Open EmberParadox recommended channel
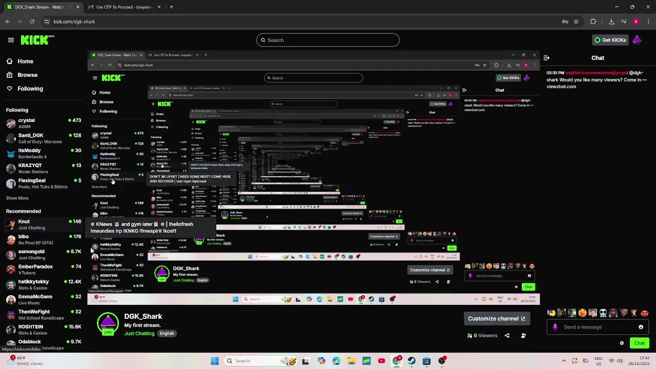The image size is (656, 369). (44, 270)
